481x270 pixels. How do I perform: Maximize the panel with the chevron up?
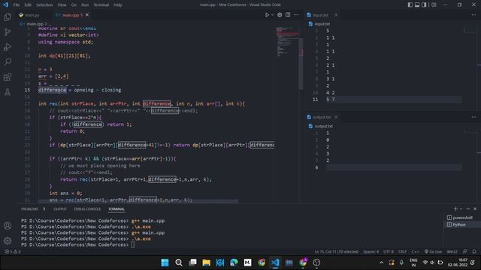click(x=468, y=208)
